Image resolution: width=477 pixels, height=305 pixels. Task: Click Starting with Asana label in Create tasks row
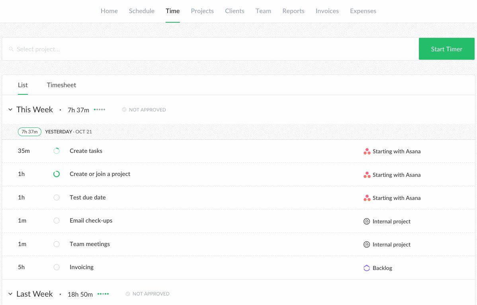[397, 151]
